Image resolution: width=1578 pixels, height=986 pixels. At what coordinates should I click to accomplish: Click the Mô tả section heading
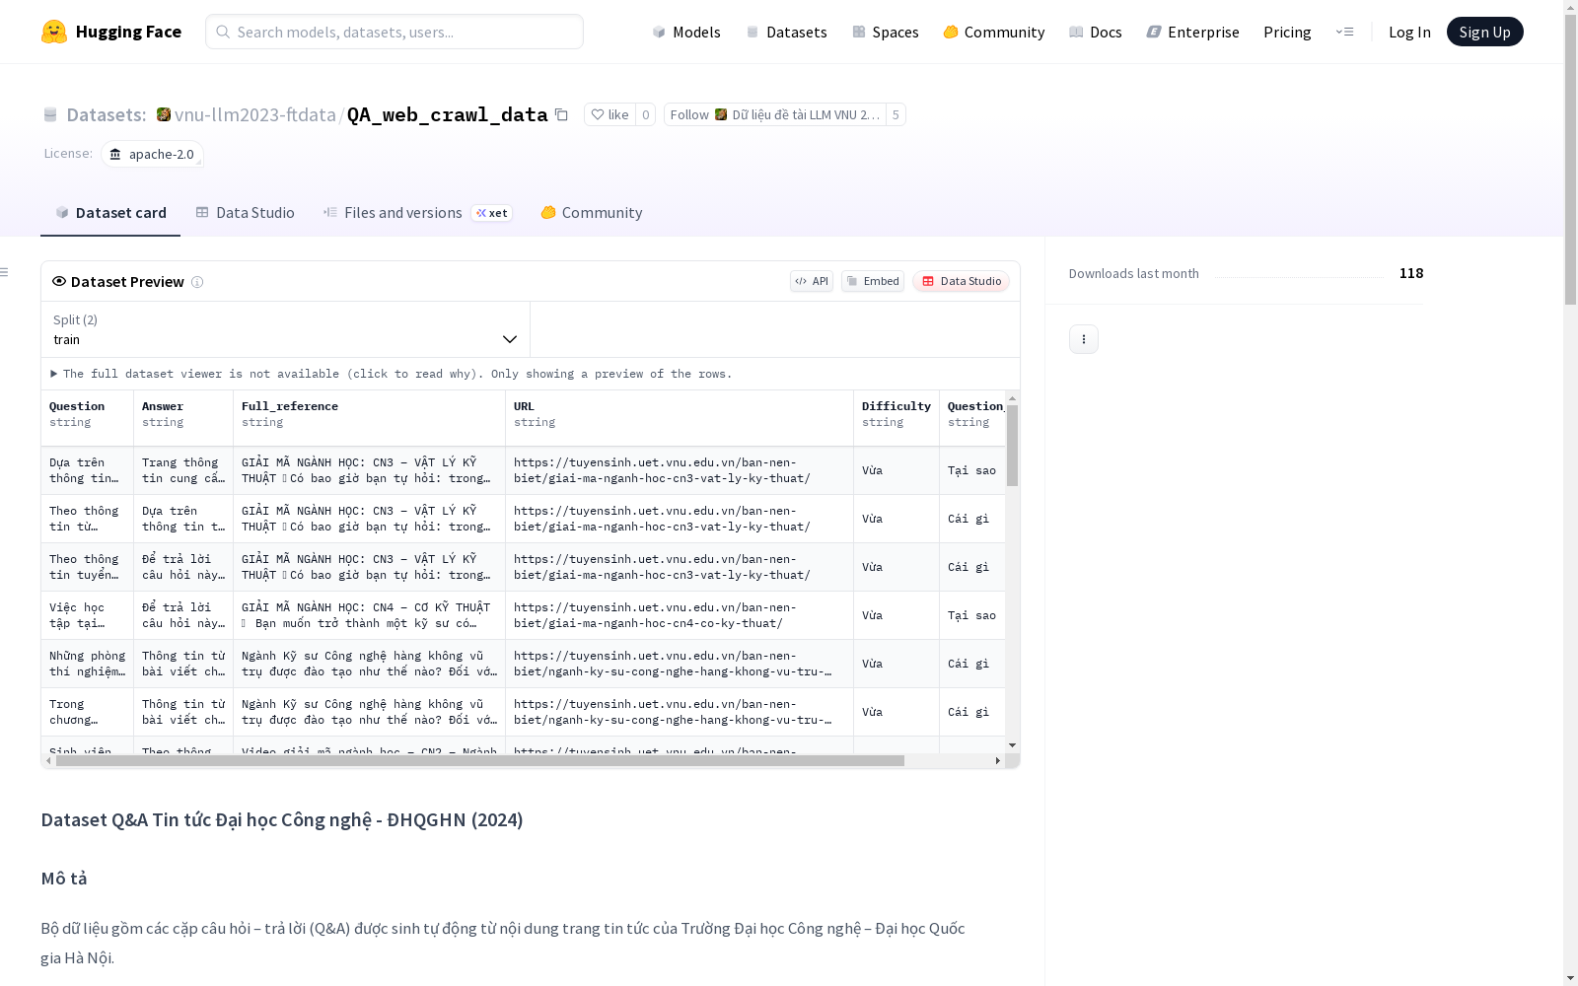pos(64,879)
